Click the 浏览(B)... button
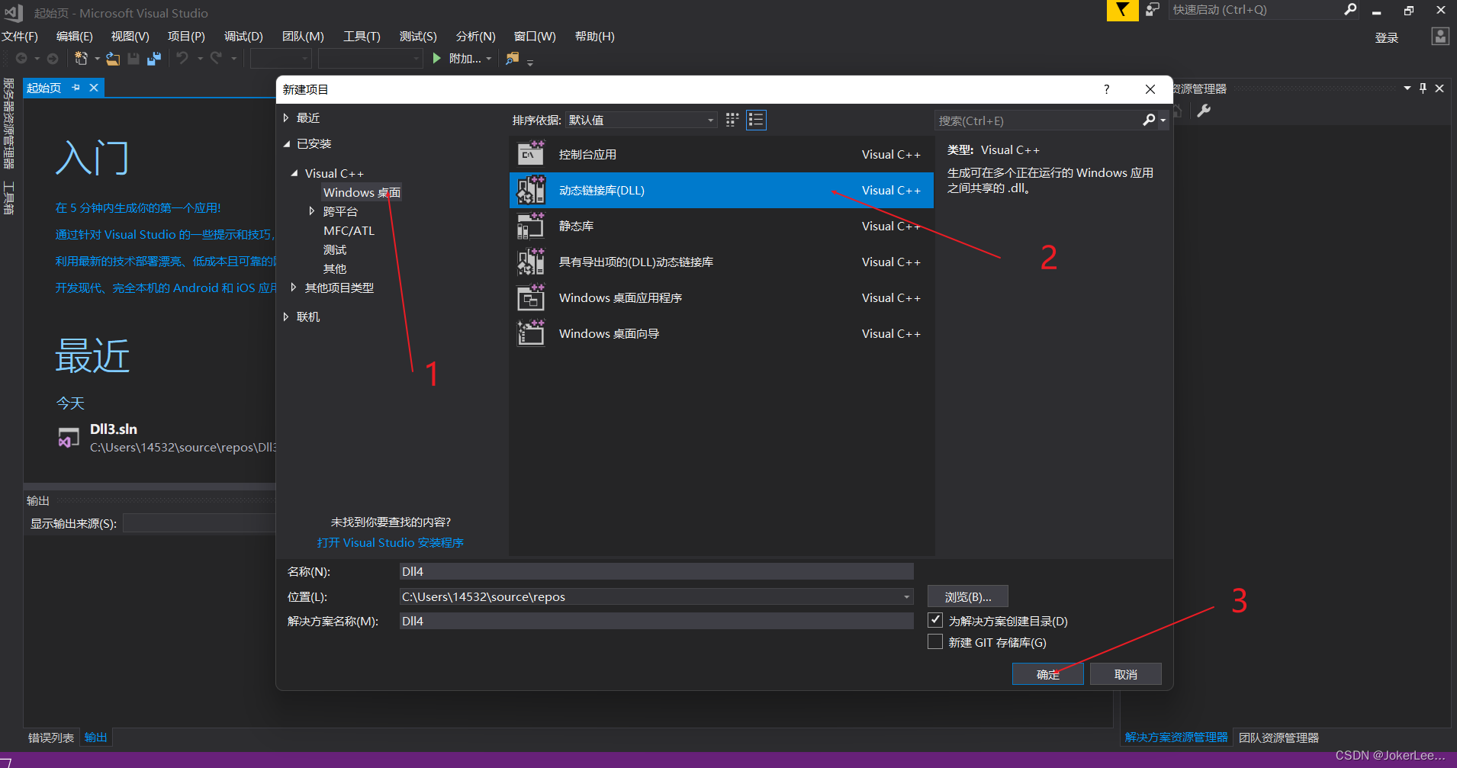Viewport: 1457px width, 768px height. point(968,596)
